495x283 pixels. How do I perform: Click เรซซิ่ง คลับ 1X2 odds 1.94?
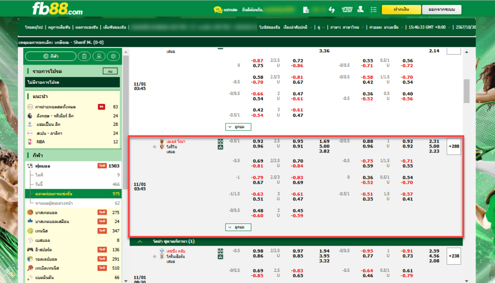[324, 251]
